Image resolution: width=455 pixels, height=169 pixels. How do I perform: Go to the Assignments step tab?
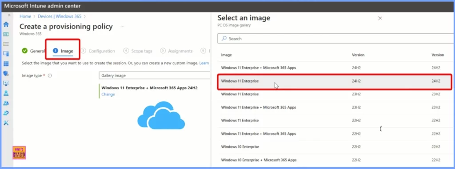click(x=176, y=51)
